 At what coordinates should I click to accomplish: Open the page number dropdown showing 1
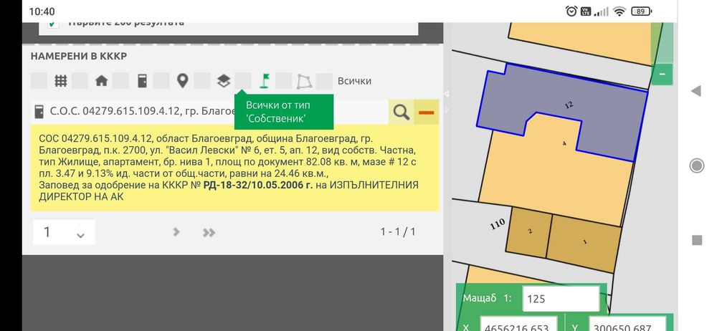pos(64,232)
